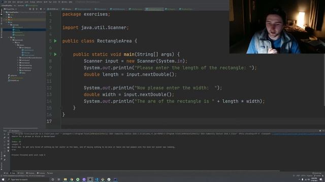
Task: Click the blue classpath link in console
Action: click(298, 134)
